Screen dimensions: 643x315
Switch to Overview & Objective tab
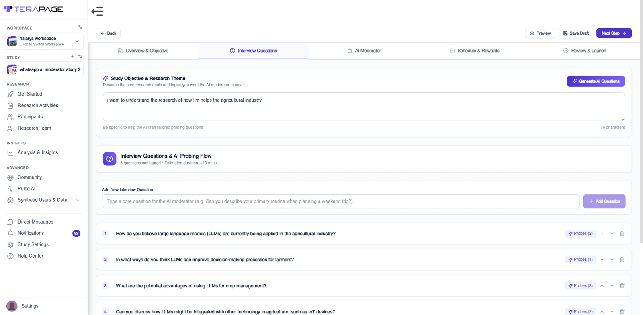[x=143, y=51]
